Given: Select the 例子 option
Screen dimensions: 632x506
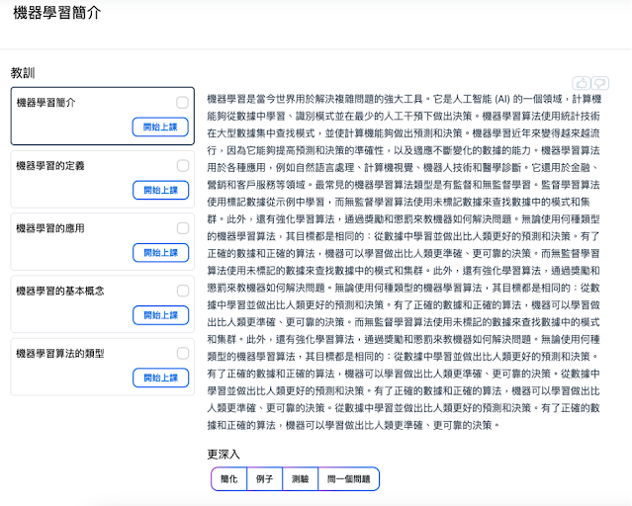Looking at the screenshot, I should 264,479.
